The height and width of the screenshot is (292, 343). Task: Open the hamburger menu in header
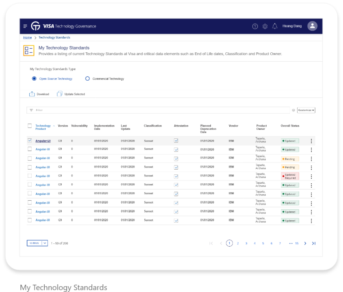click(25, 26)
